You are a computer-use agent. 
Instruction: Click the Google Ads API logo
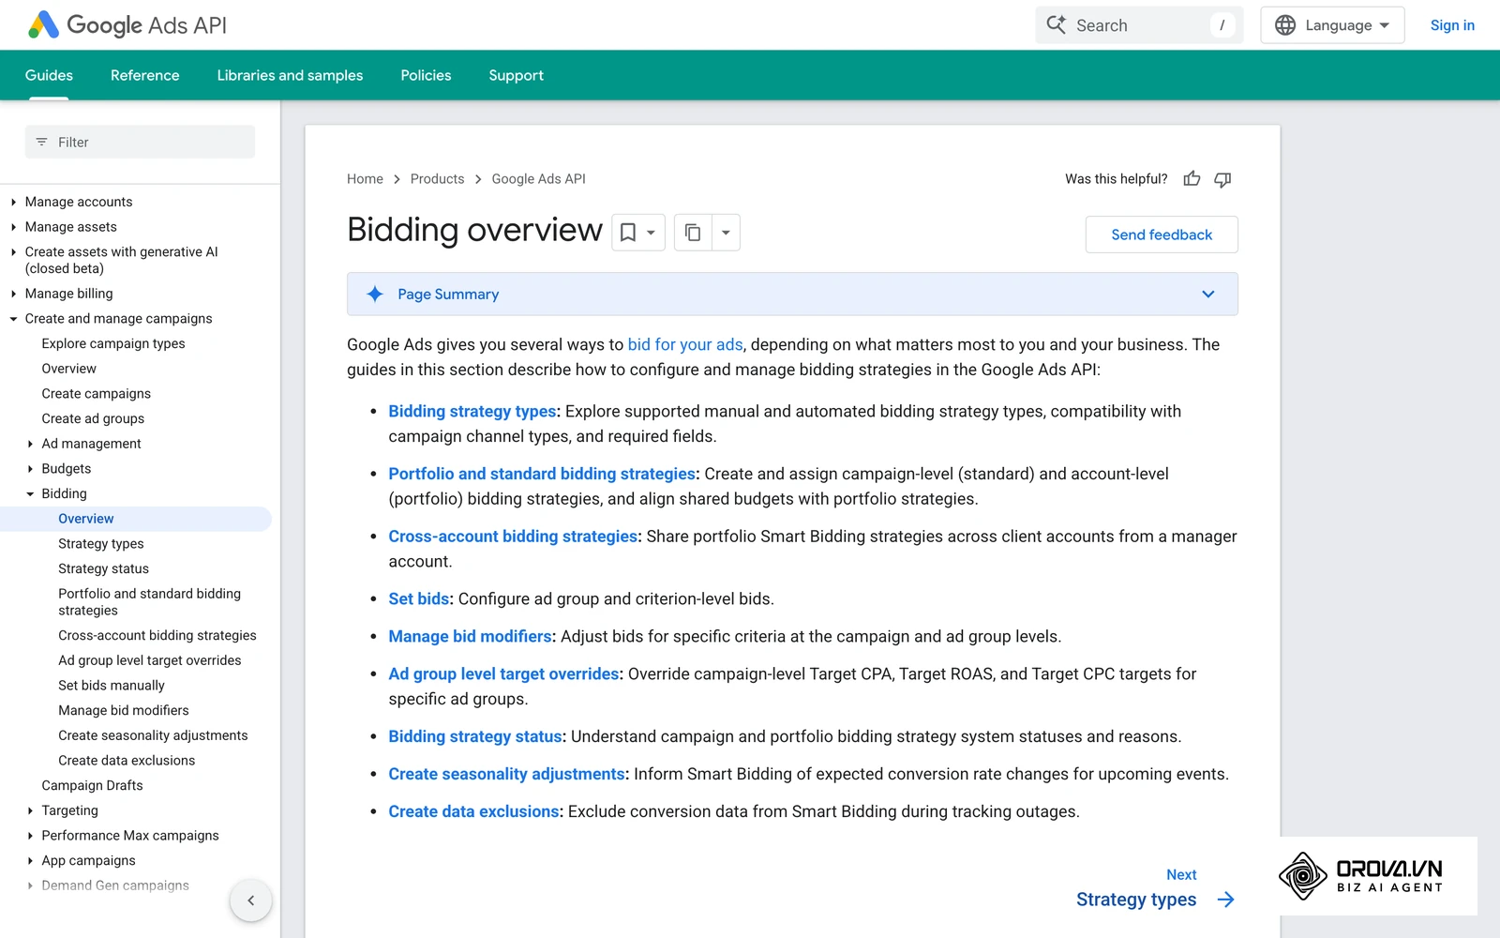(x=127, y=25)
